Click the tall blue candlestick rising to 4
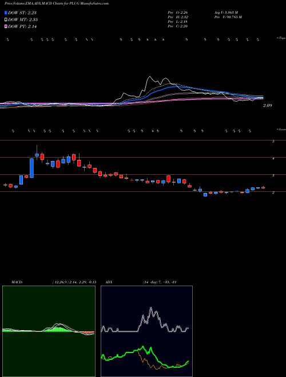The height and width of the screenshot is (377, 286). (x=31, y=168)
